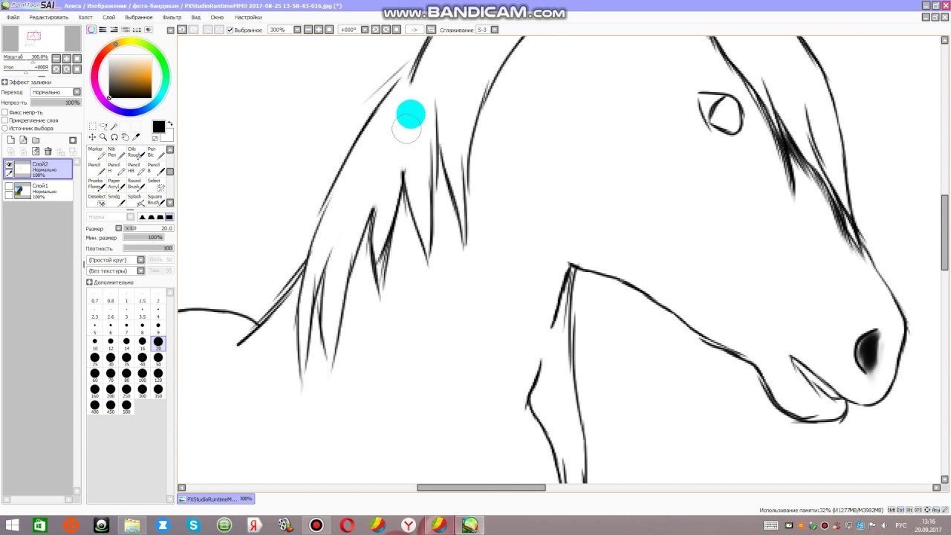This screenshot has height=535, width=951.
Task: Select brush size preset 50
Action: (x=158, y=358)
